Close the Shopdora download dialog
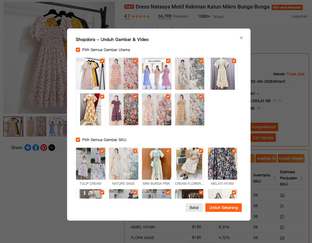This screenshot has height=243, width=312. coord(241,38)
